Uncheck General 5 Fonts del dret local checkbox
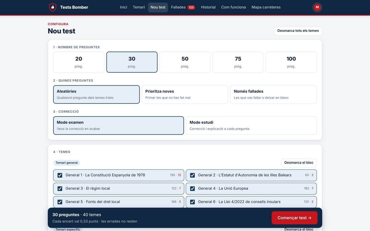The image size is (370, 231). (60, 202)
